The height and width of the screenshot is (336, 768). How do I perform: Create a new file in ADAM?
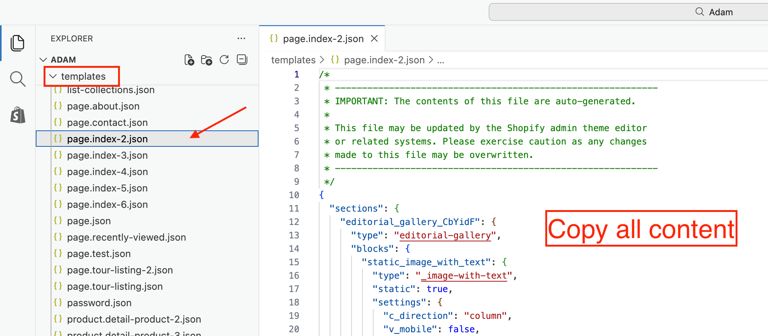pyautogui.click(x=189, y=60)
